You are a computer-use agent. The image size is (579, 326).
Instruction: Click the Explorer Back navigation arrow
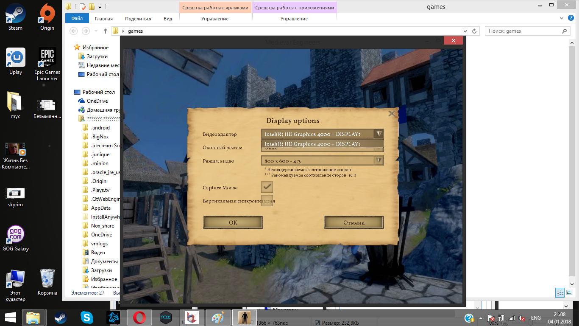point(74,31)
